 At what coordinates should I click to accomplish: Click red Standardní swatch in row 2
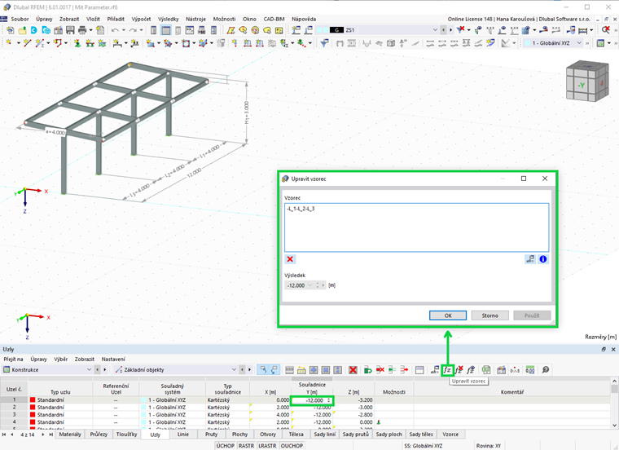click(x=33, y=408)
